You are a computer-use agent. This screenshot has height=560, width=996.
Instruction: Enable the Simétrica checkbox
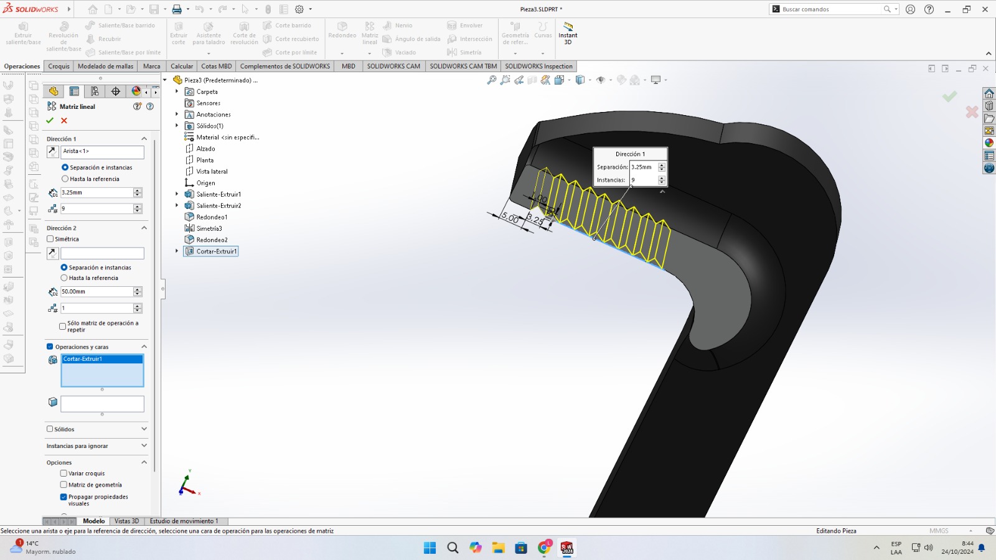[50, 239]
